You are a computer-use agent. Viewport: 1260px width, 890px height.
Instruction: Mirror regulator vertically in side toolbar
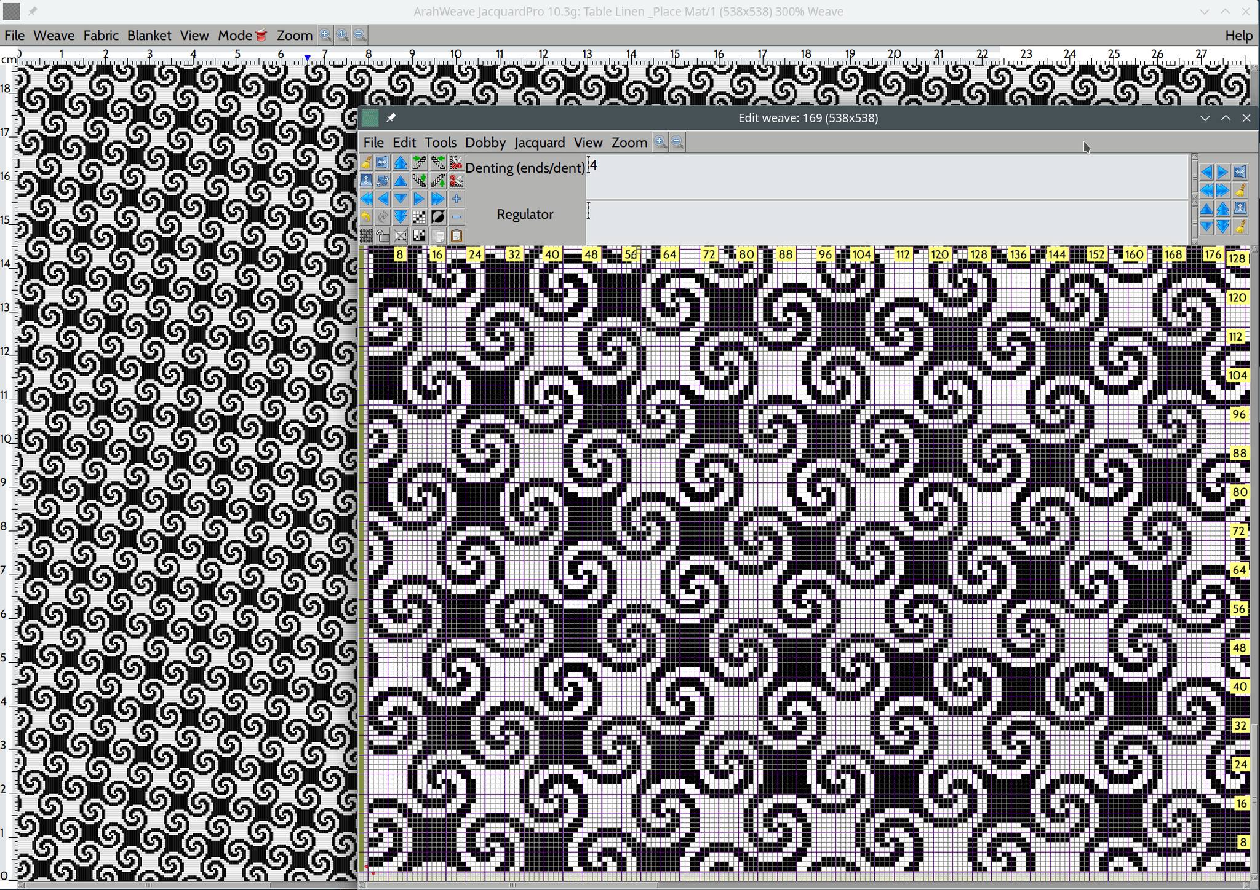click(x=1240, y=208)
